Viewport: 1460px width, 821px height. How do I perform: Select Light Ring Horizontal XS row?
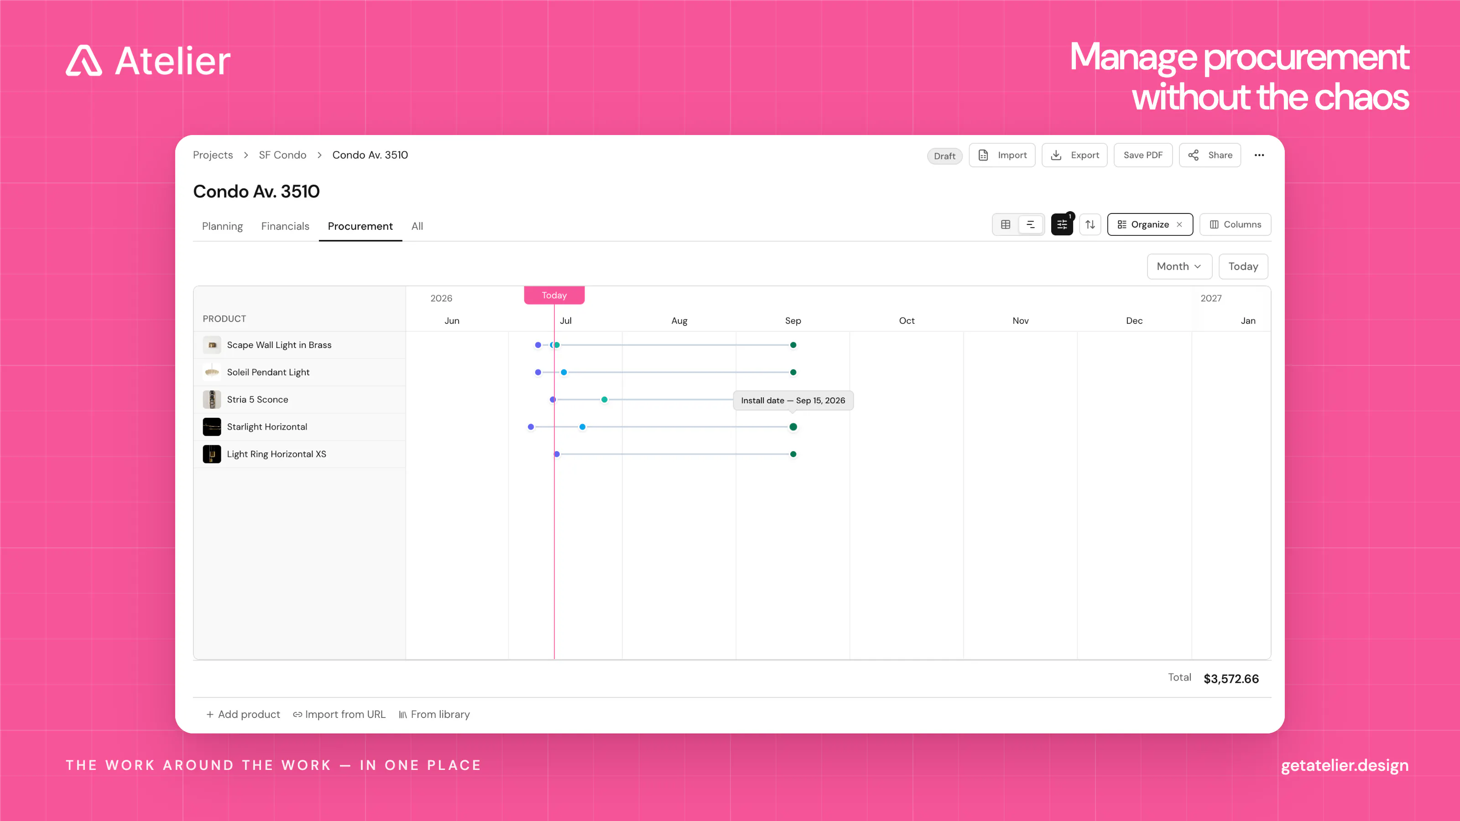pyautogui.click(x=300, y=454)
